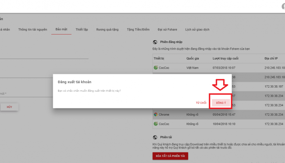Click the Phiên đăng nhập heading
The height and width of the screenshot is (163, 285).
pos(171,42)
